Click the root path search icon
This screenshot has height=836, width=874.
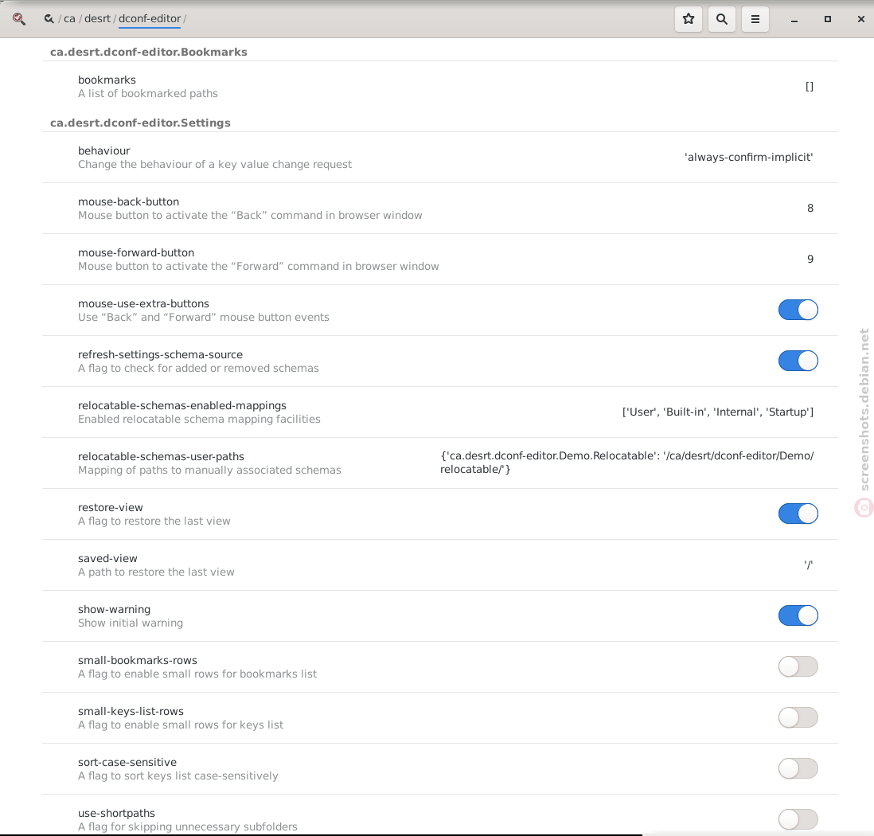tap(49, 19)
